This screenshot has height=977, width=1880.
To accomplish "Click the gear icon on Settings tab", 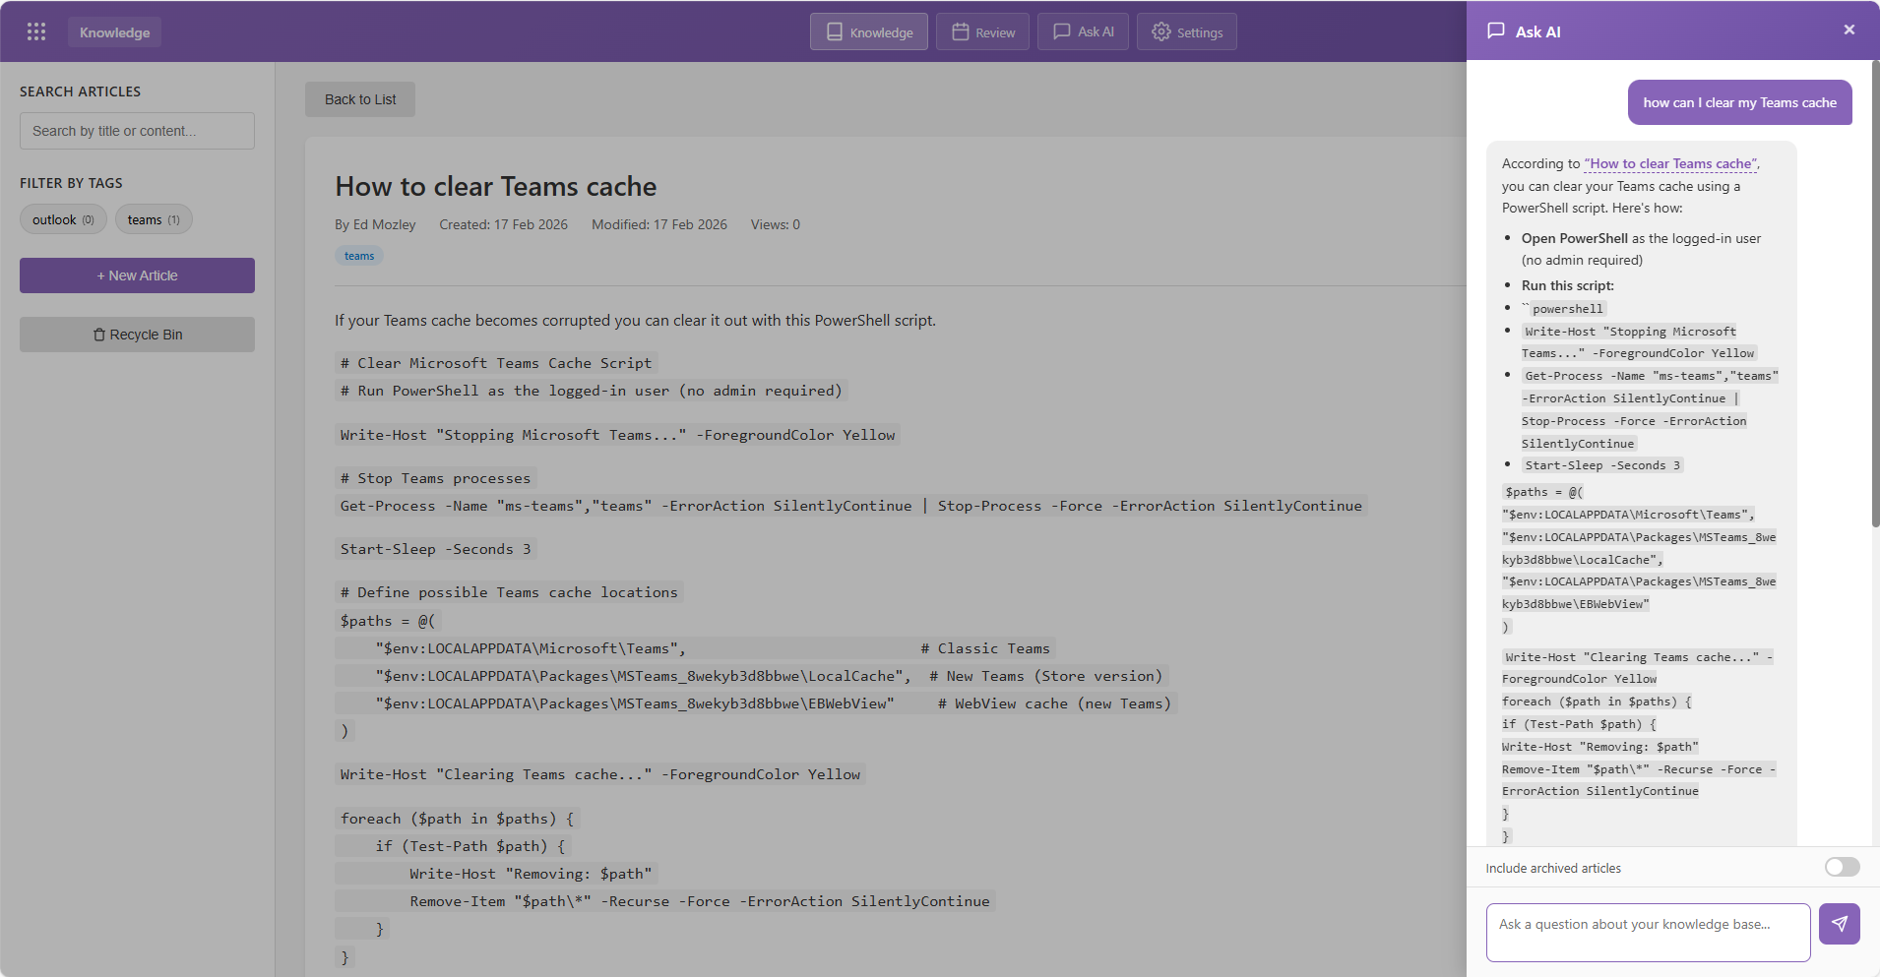I will (1161, 31).
